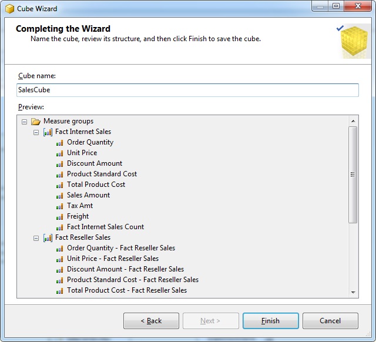Select 'Unit Price - Fact Reseller Sales' label
The image size is (376, 342).
(x=113, y=259)
